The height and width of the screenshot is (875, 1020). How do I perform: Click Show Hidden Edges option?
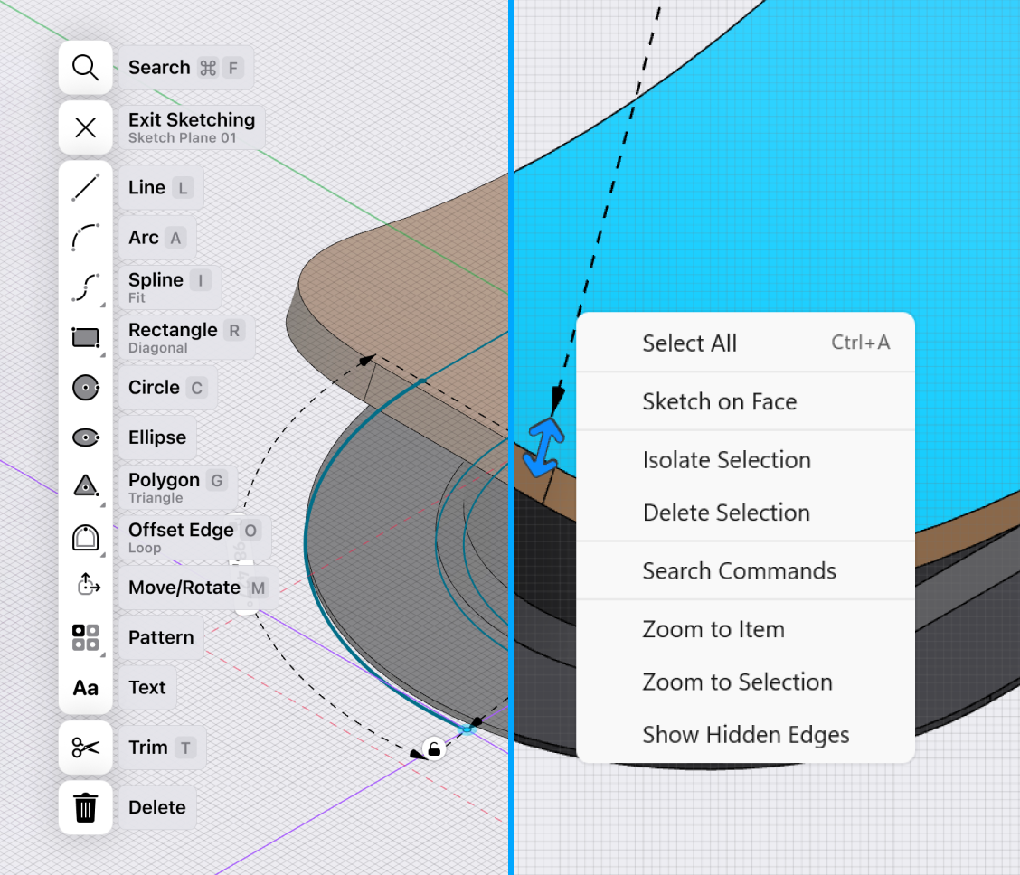(745, 734)
